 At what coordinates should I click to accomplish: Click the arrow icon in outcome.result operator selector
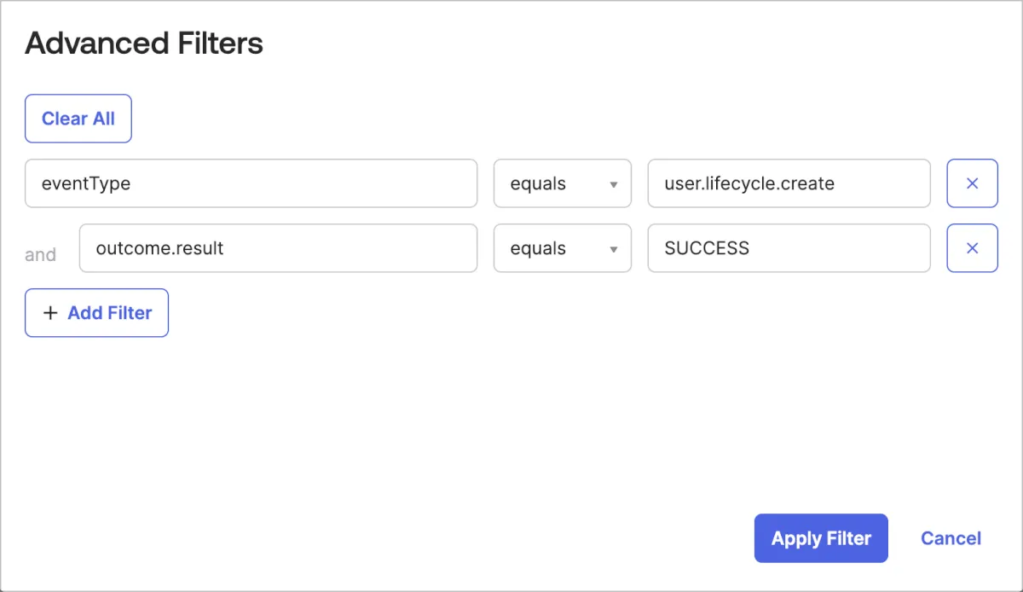pos(613,249)
